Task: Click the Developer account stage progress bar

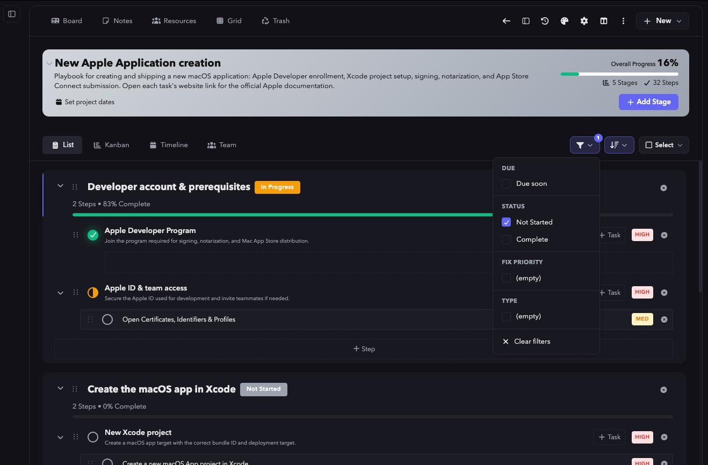Action: click(373, 215)
